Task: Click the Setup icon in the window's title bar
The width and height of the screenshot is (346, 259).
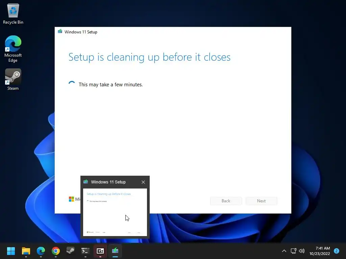Action: point(60,31)
